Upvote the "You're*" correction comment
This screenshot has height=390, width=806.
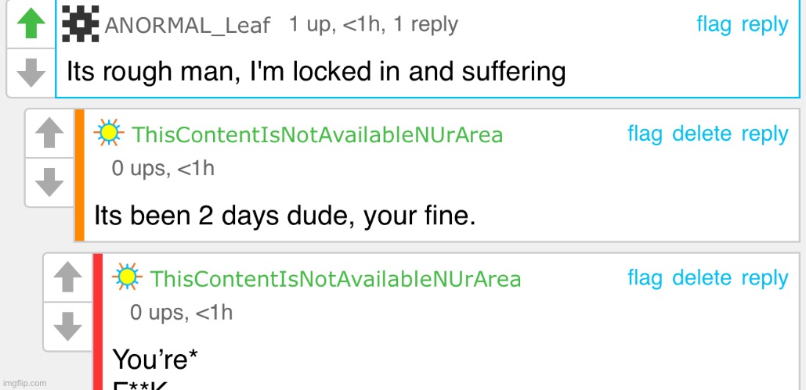67,277
